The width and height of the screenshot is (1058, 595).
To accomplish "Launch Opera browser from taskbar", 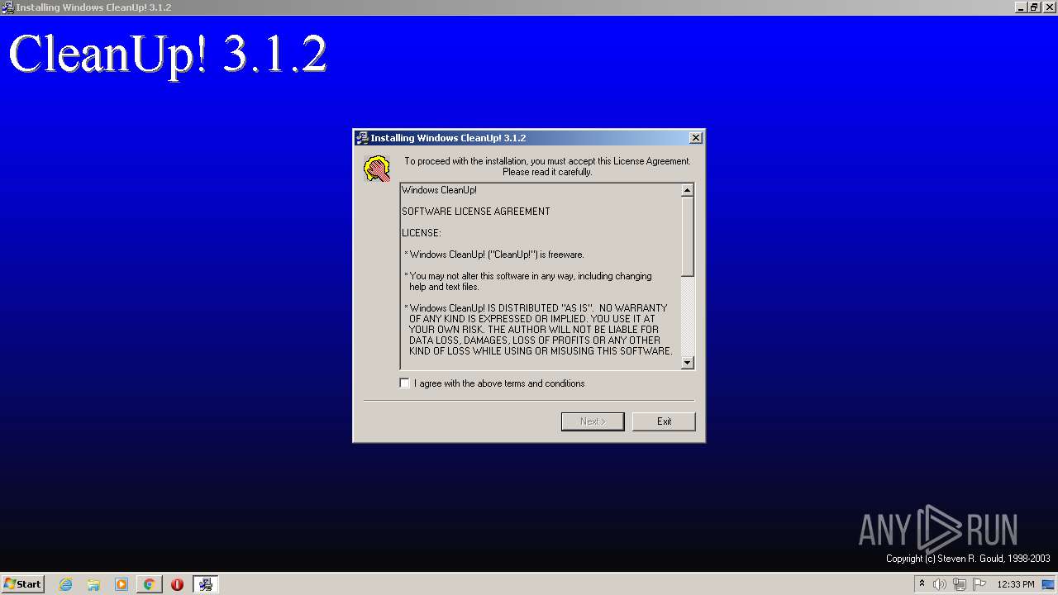I will (x=177, y=584).
